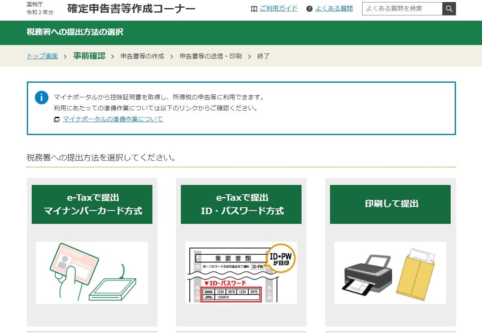Click the 申告書等の送信・印刷 breadcrumb step

click(212, 56)
